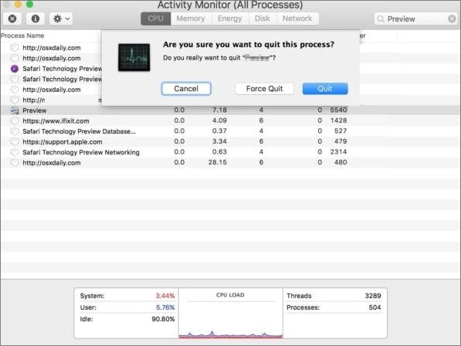The width and height of the screenshot is (461, 346).
Task: Click CPU time value 7.18
Action: click(219, 110)
